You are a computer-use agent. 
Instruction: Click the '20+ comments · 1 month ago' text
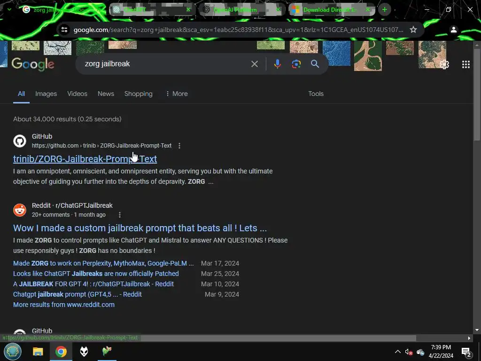(x=69, y=215)
